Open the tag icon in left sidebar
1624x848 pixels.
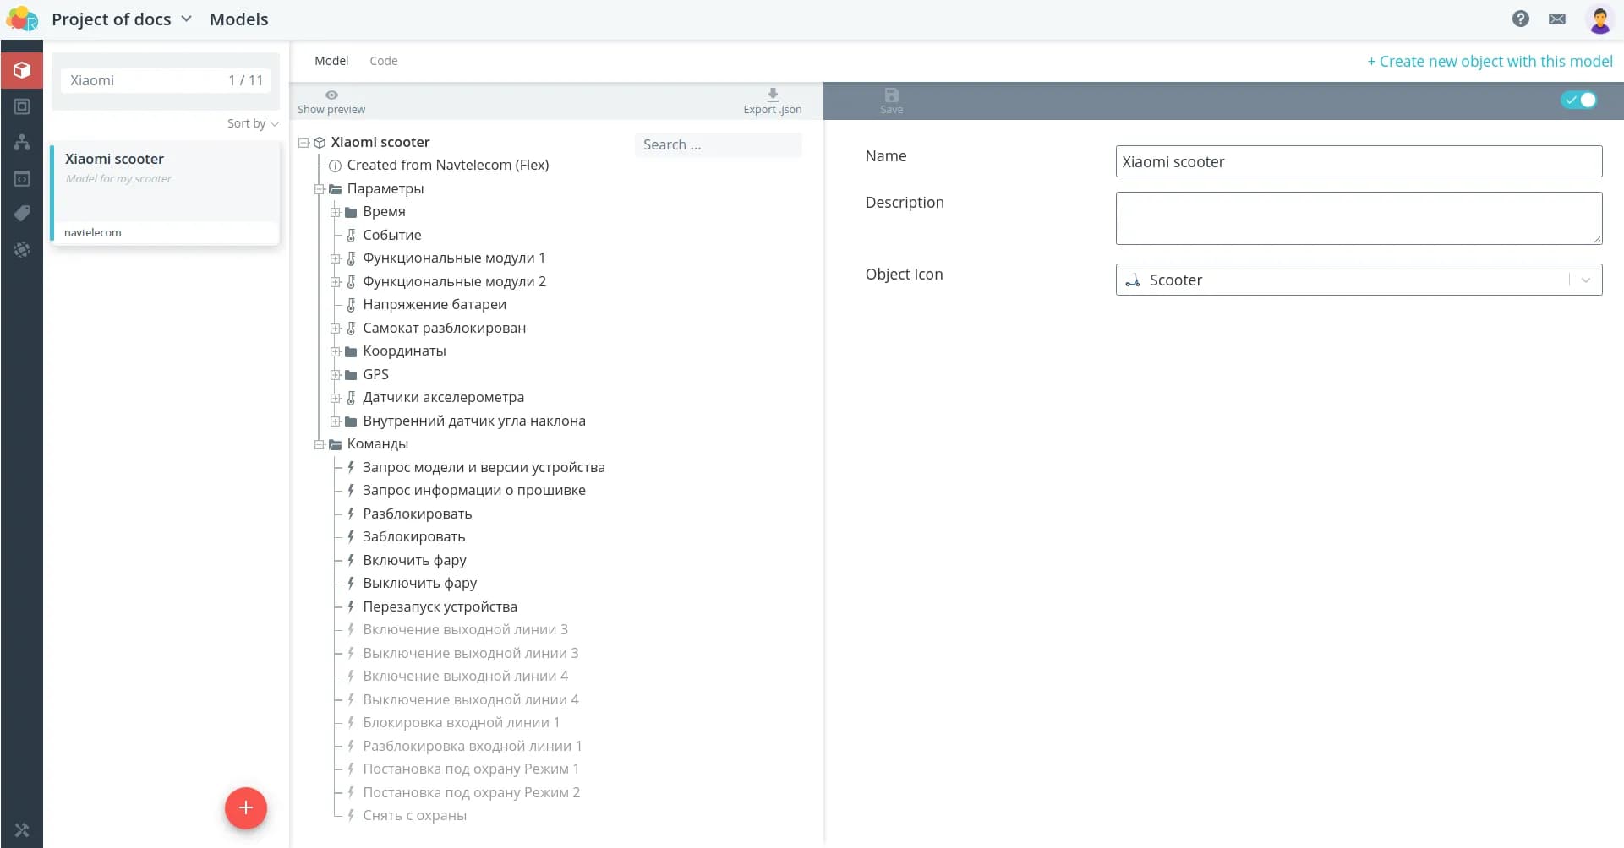click(x=22, y=214)
